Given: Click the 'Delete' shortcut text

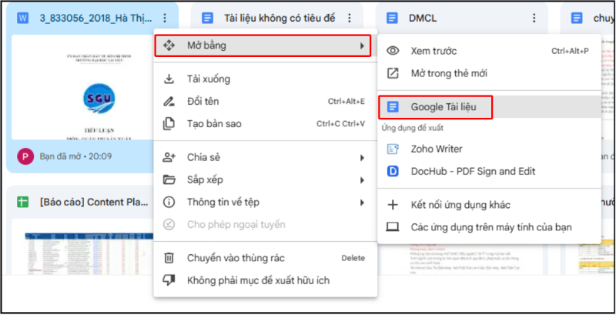Looking at the screenshot, I should [353, 258].
